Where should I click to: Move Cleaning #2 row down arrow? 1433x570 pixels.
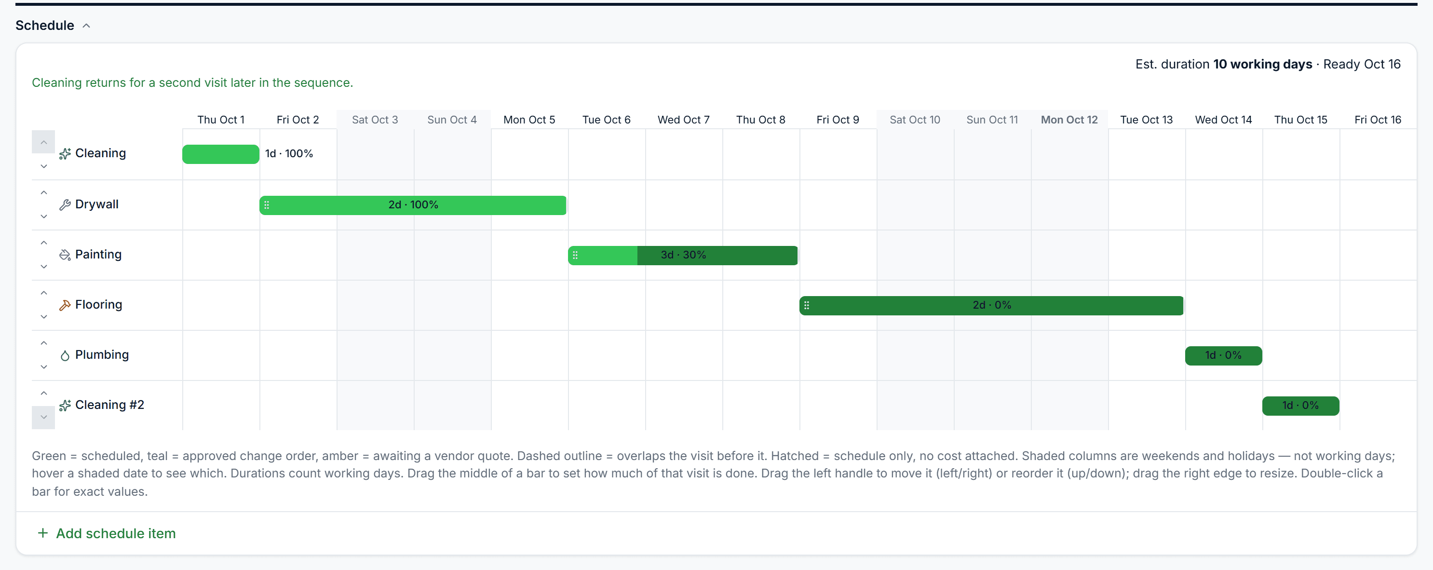pyautogui.click(x=43, y=417)
